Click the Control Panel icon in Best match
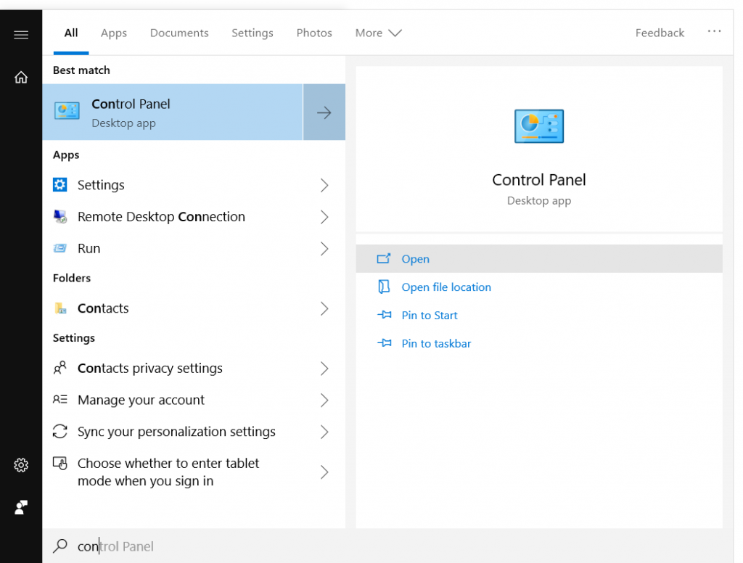743x563 pixels. pos(67,112)
